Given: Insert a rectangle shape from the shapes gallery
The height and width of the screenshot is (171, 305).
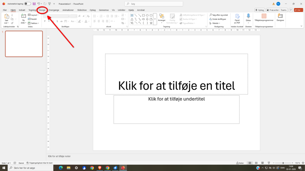Looking at the screenshot, I should click(143, 15).
